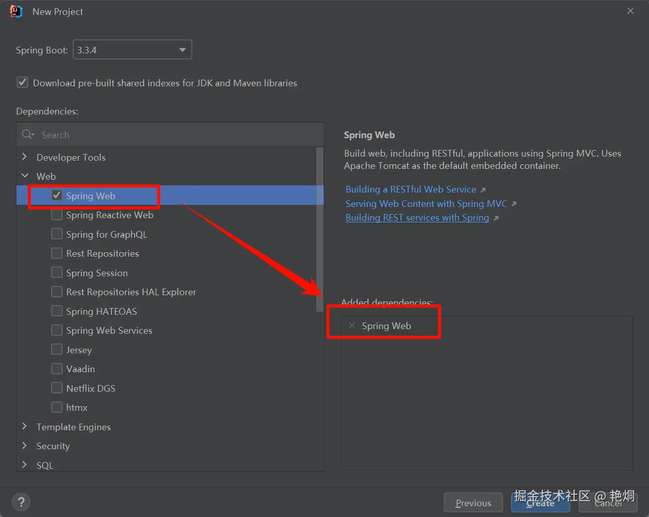Expand the Template Engines category
This screenshot has width=649, height=517.
click(x=25, y=426)
